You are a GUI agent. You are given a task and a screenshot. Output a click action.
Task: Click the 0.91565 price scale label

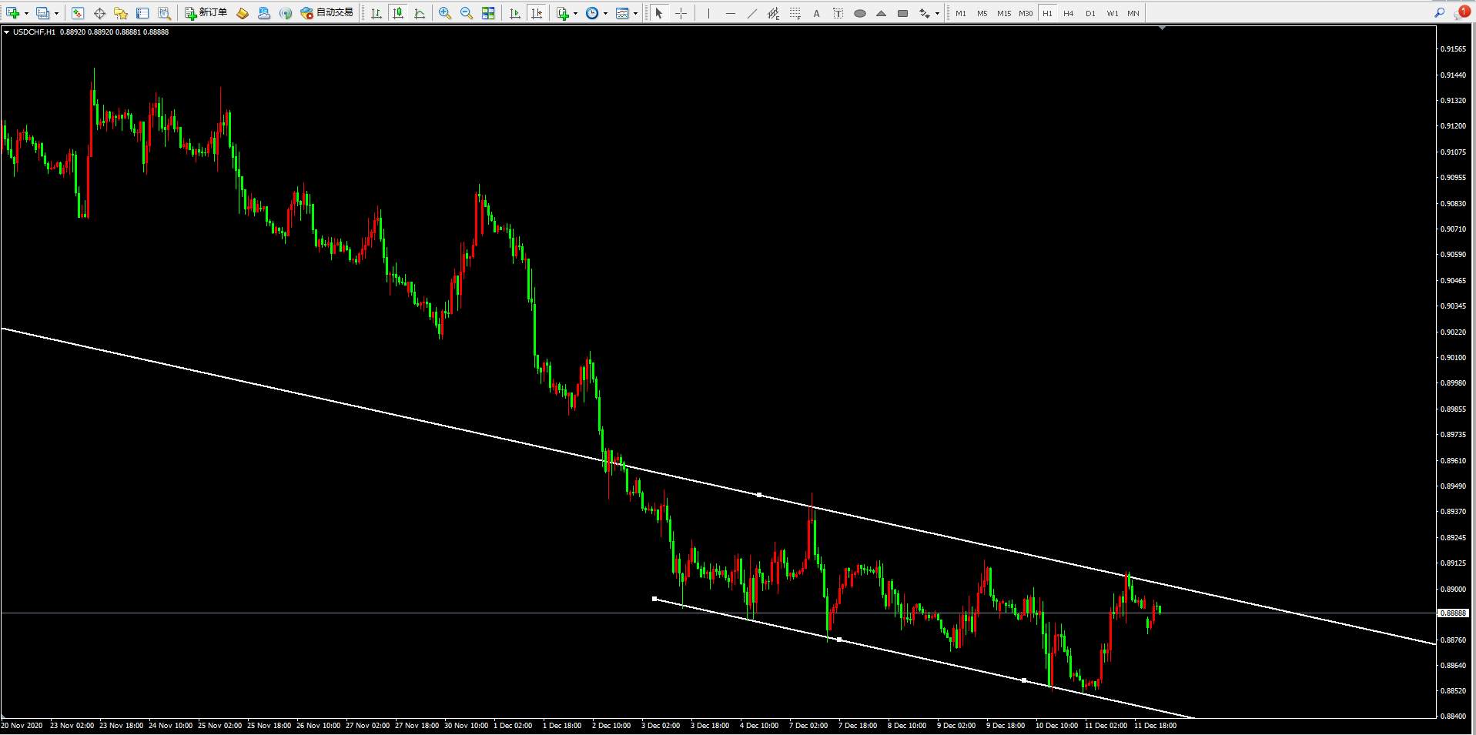coord(1453,48)
